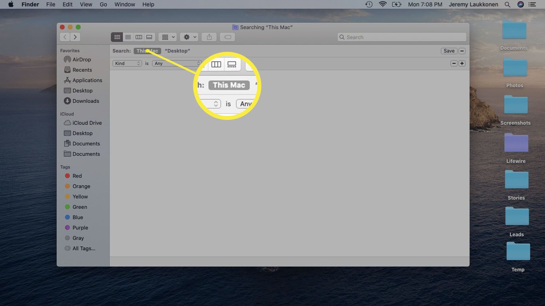The height and width of the screenshot is (306, 545).
Task: Open Spotlight search in the menu bar
Action: 507,4
